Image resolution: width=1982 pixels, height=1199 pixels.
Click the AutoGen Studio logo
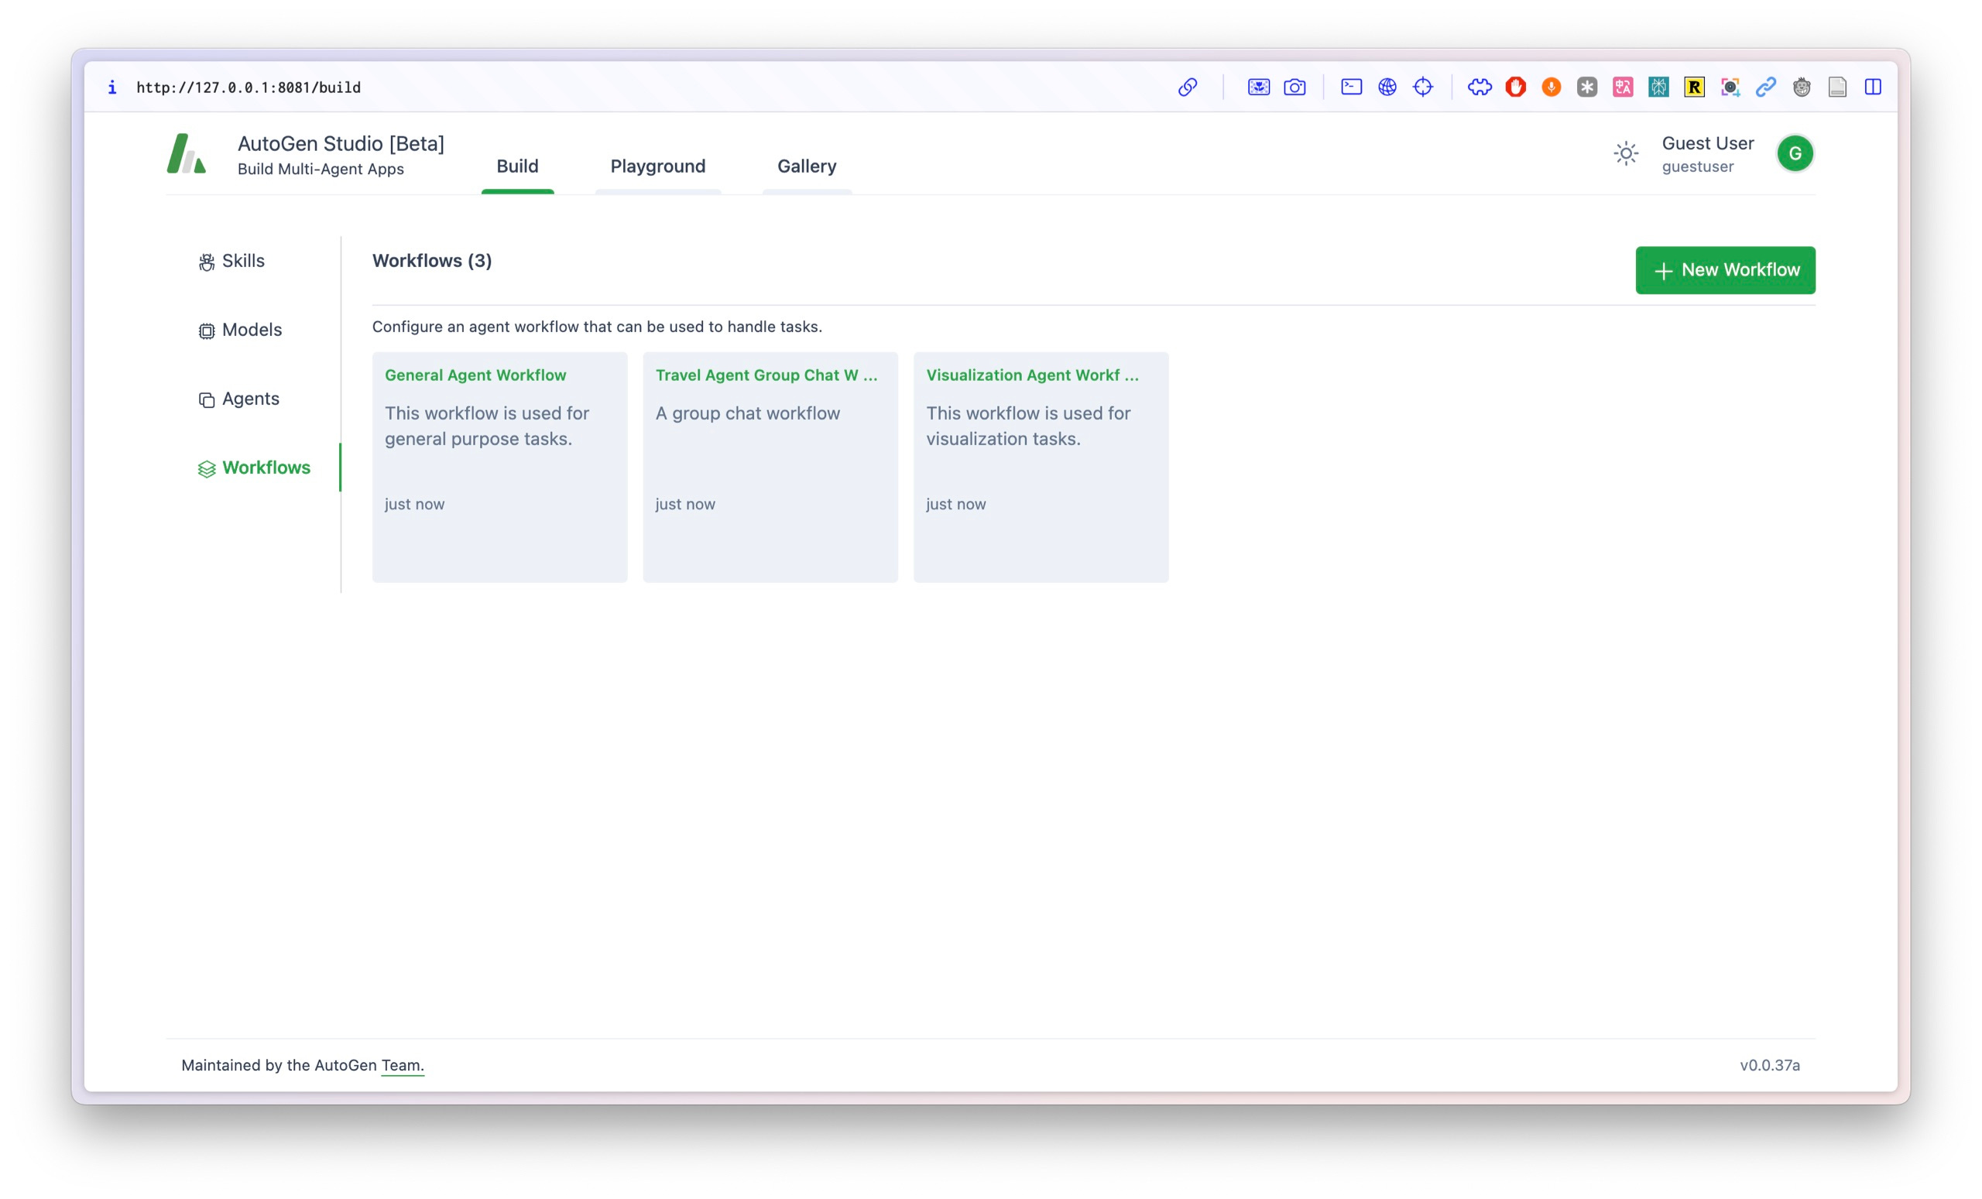(187, 153)
